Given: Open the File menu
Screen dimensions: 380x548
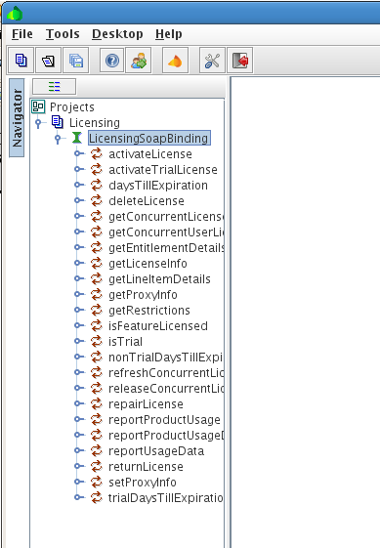Looking at the screenshot, I should 22,34.
